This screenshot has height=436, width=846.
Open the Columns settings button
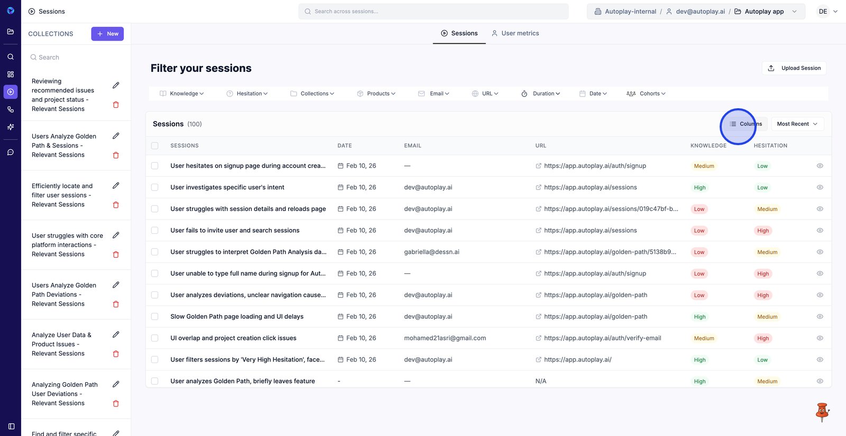coord(746,124)
